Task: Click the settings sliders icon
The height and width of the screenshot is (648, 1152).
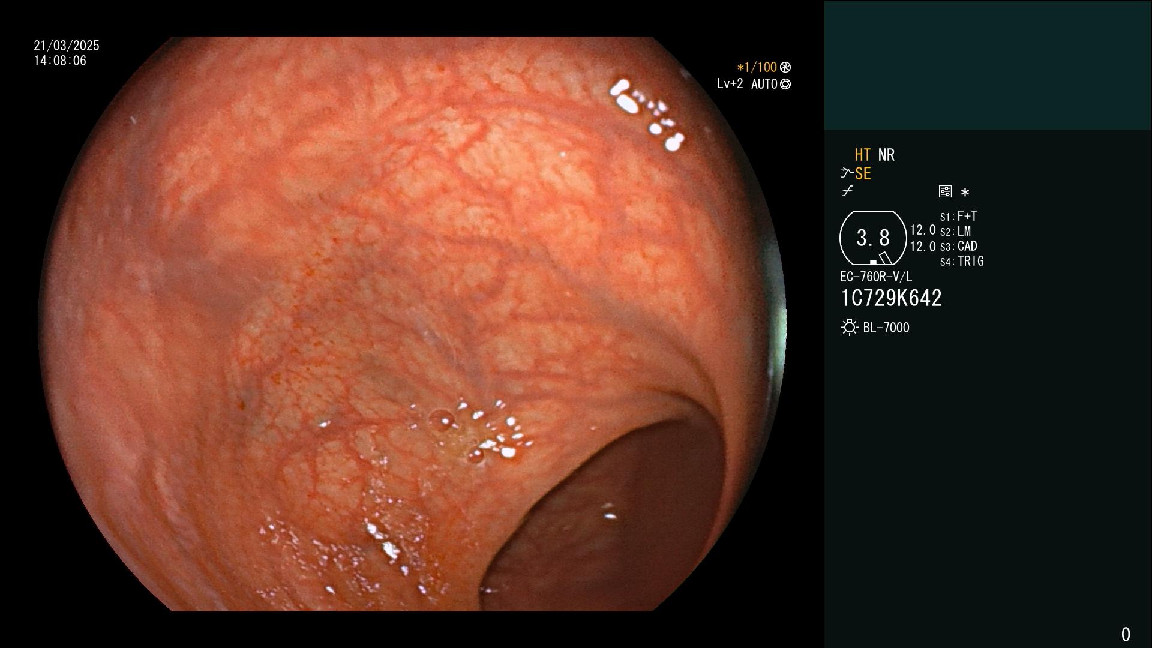Action: (x=945, y=191)
